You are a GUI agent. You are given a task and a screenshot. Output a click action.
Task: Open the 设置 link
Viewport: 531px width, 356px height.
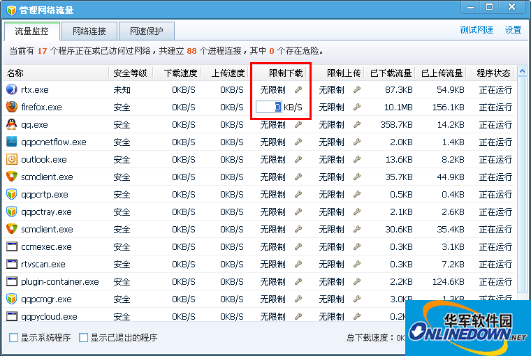point(514,30)
